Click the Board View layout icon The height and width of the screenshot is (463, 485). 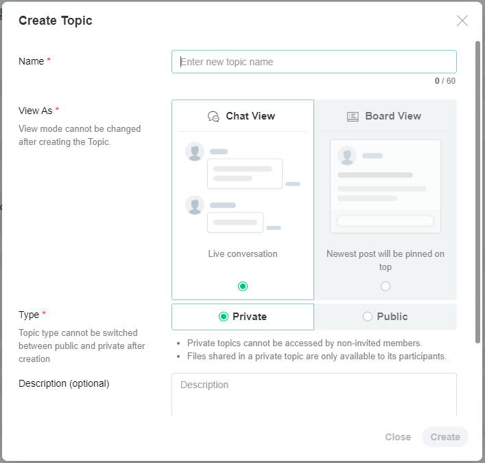(353, 117)
